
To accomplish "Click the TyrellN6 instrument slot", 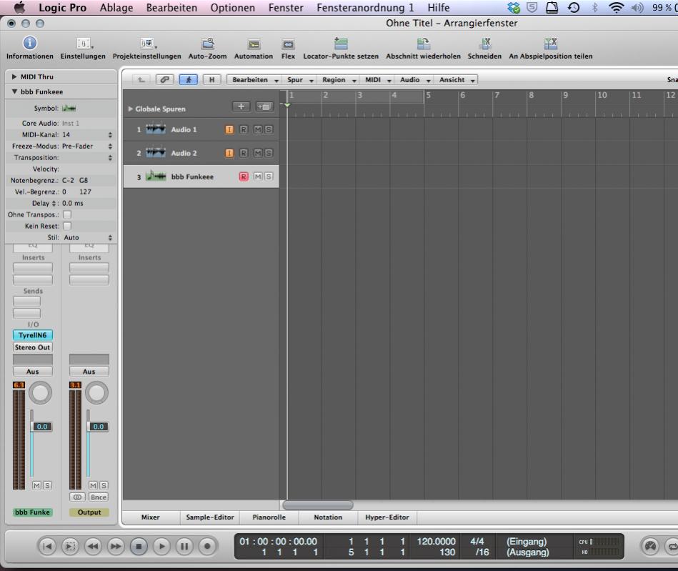I will tap(33, 335).
